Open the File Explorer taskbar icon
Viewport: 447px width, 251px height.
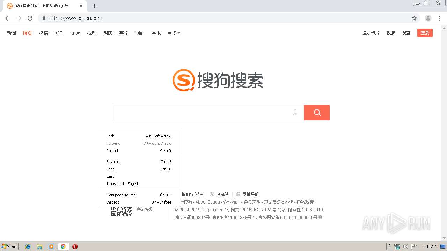(39, 246)
